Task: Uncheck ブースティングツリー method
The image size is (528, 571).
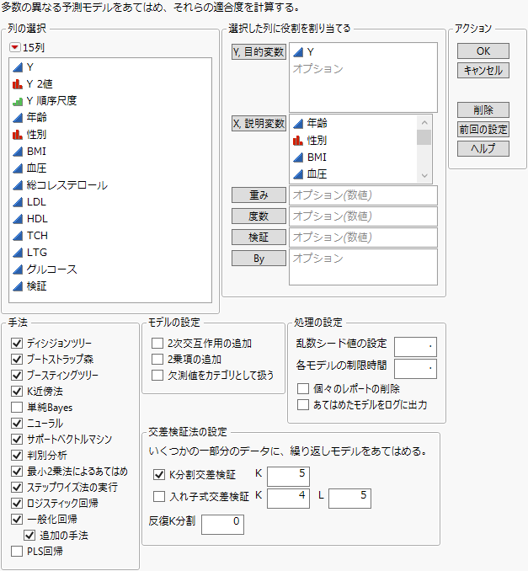Action: tap(17, 375)
